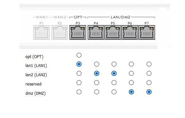The height and width of the screenshot is (118, 185).
Task: Set P3 to lan2 (LAN2)
Action: [x=79, y=73]
